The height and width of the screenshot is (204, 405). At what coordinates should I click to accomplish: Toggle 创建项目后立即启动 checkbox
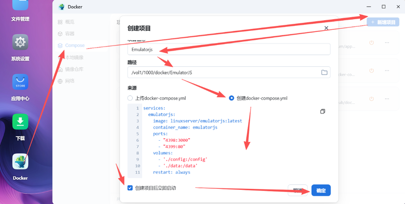(130, 188)
